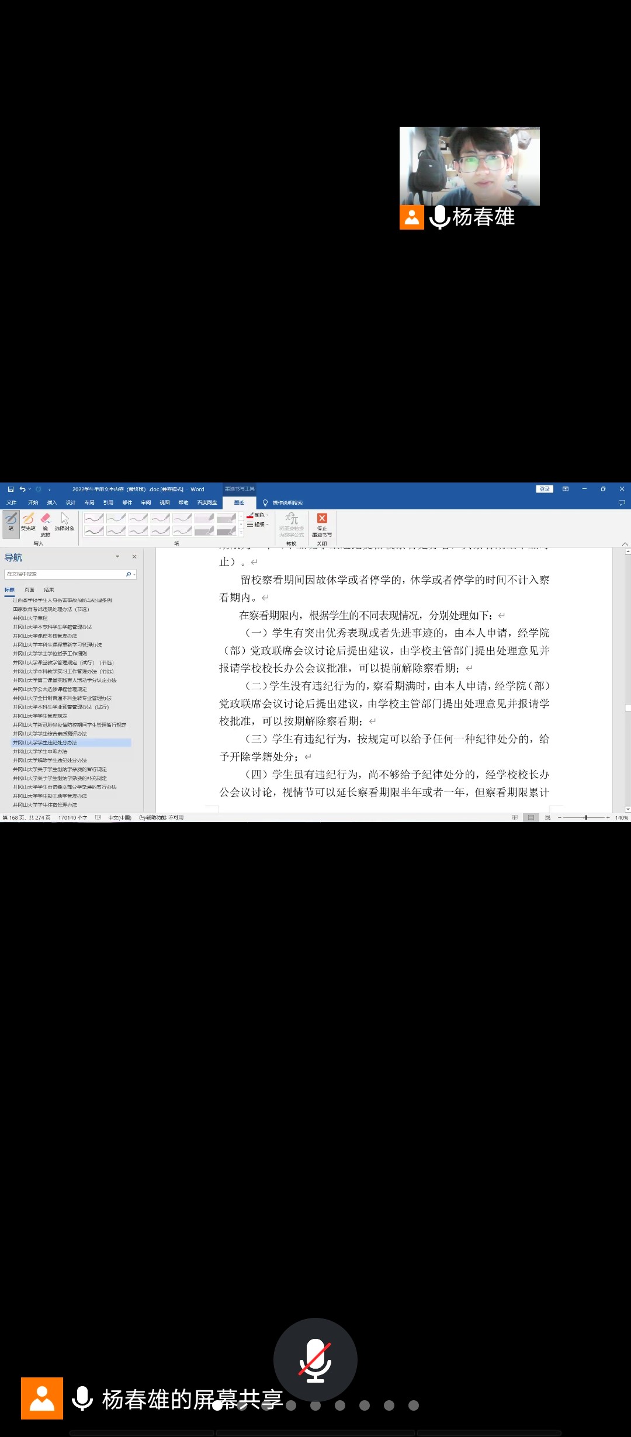Click the save icon in title bar
Image resolution: width=631 pixels, height=1437 pixels.
(11, 489)
